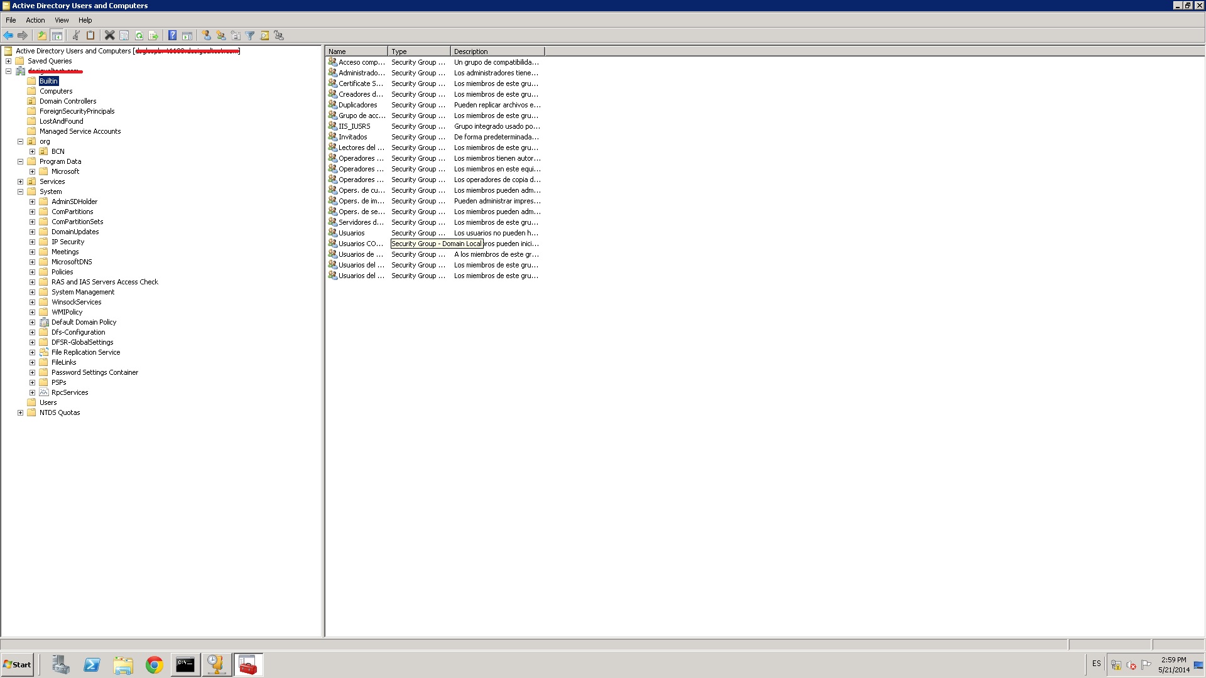Click the Delete X toolbar icon

pos(109,36)
